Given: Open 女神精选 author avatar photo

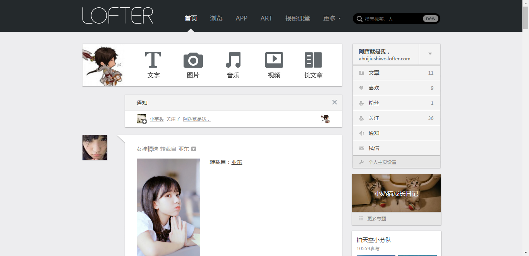Looking at the screenshot, I should 95,147.
